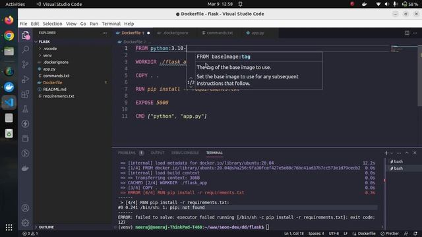Show previous signature in tooltip

[x=191, y=78]
